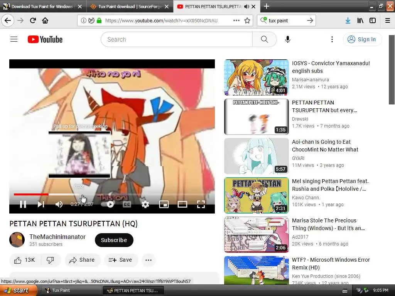This screenshot has height=296, width=395.
Task: Click the MarisaHanamura channel name
Action: click(311, 79)
